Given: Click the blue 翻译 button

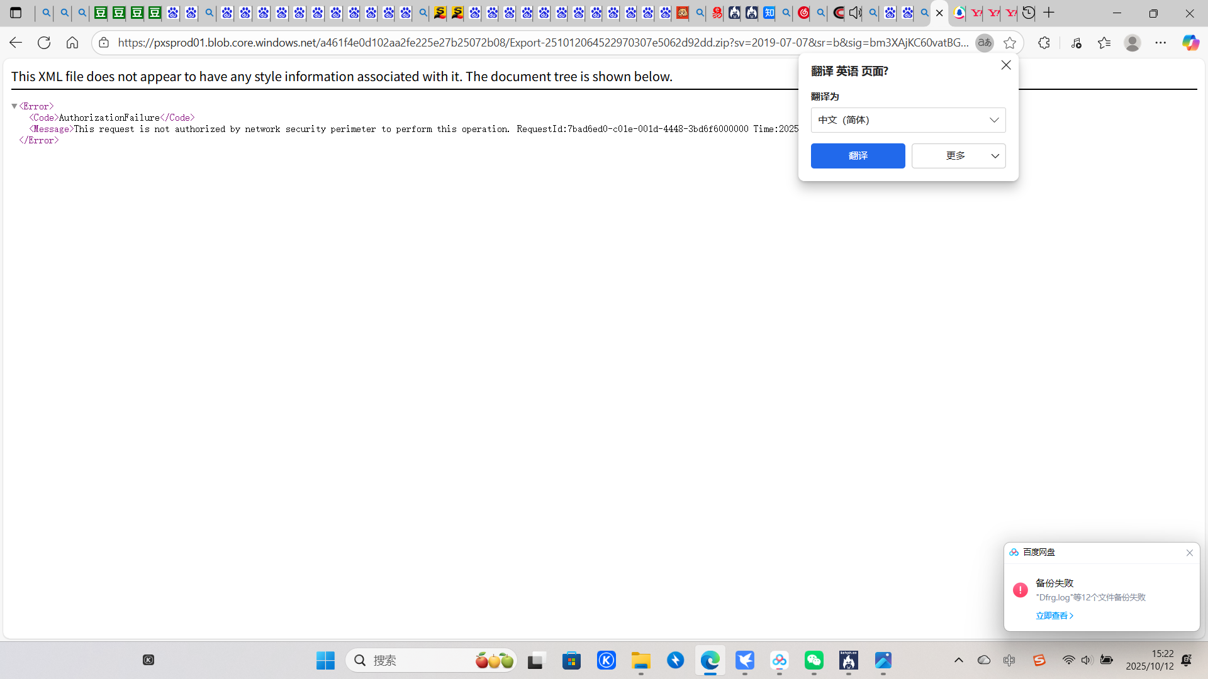Looking at the screenshot, I should (x=858, y=156).
